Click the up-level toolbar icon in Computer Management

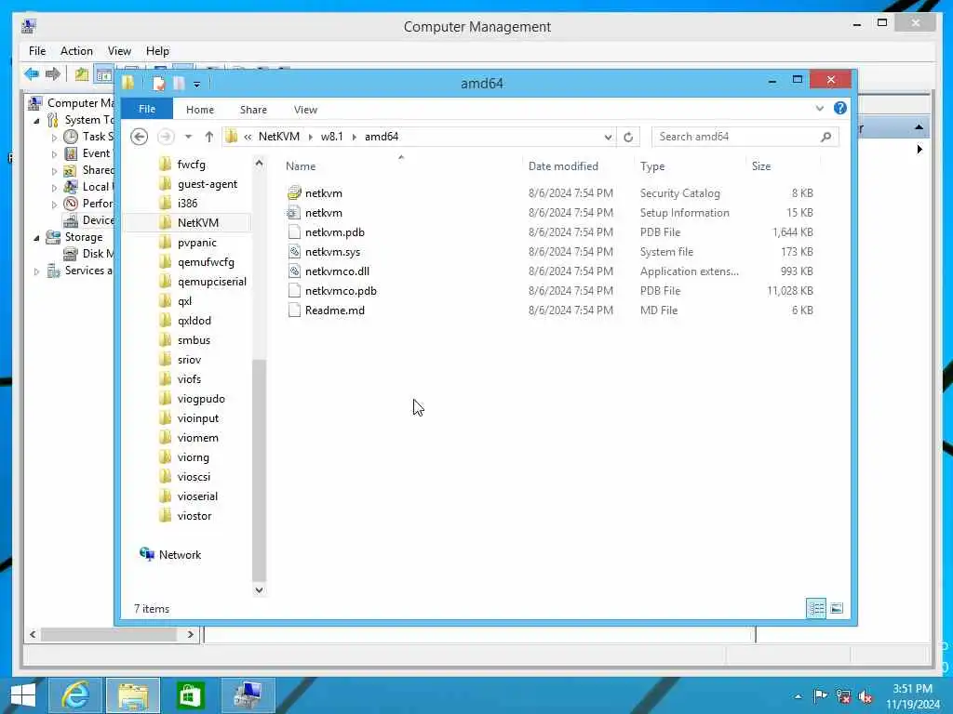click(x=82, y=74)
